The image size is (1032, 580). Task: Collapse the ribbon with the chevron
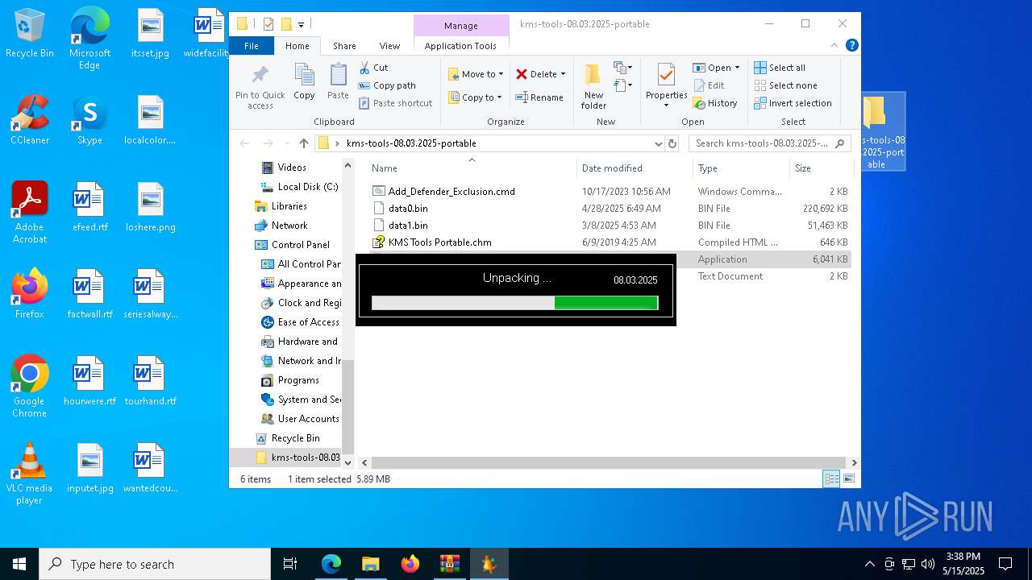click(x=836, y=46)
